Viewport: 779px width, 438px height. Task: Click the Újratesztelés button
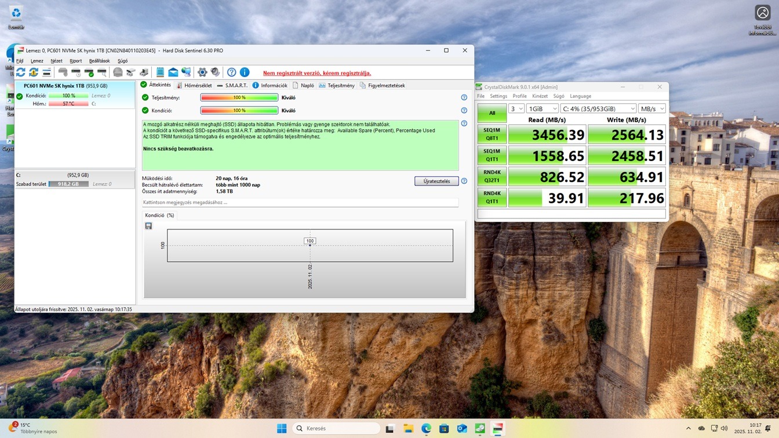pyautogui.click(x=436, y=181)
